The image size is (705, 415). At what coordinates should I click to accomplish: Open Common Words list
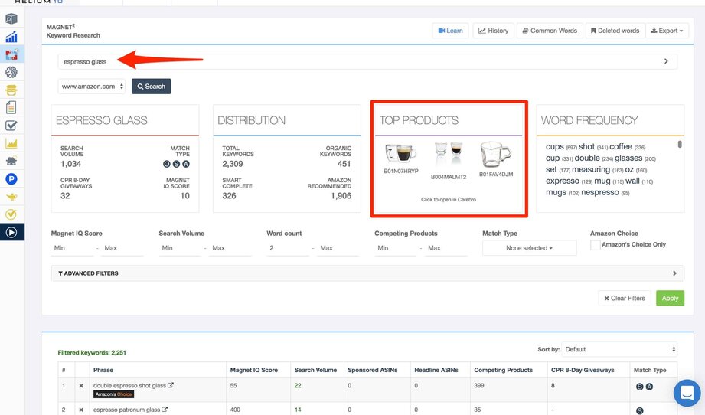click(550, 31)
